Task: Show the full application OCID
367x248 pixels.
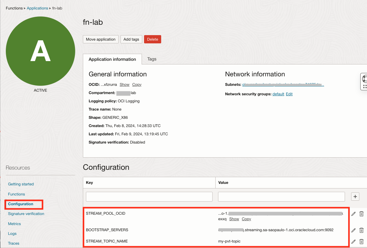Action: [124, 85]
